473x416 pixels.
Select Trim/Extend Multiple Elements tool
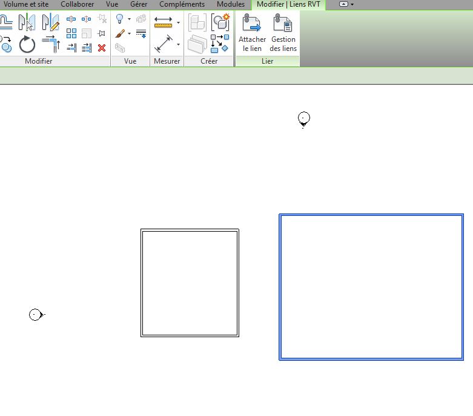pos(87,48)
